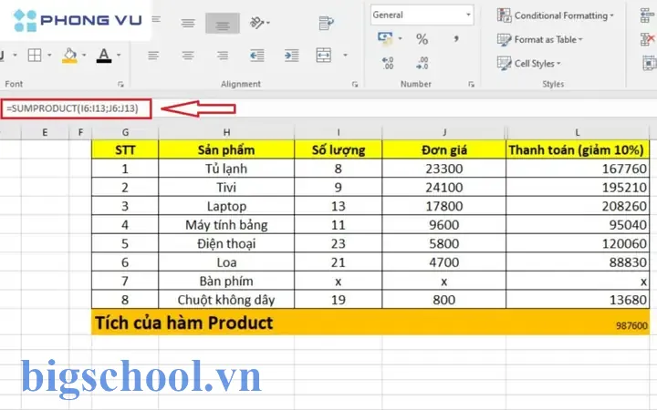This screenshot has width=657, height=410.
Task: Click Decrease Indent icon
Action: point(256,55)
